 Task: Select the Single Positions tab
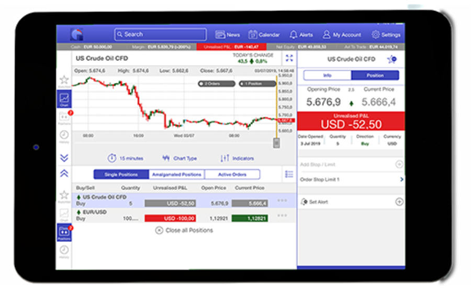click(121, 175)
